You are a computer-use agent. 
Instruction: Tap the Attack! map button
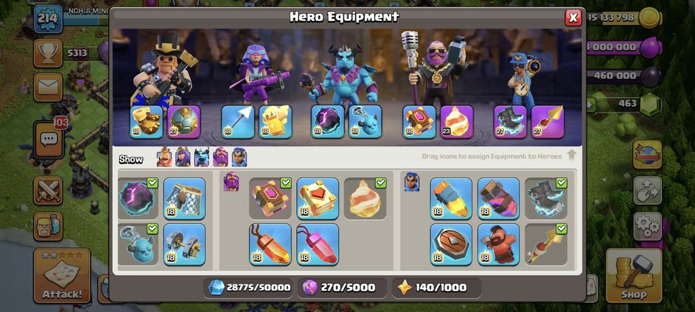click(62, 276)
